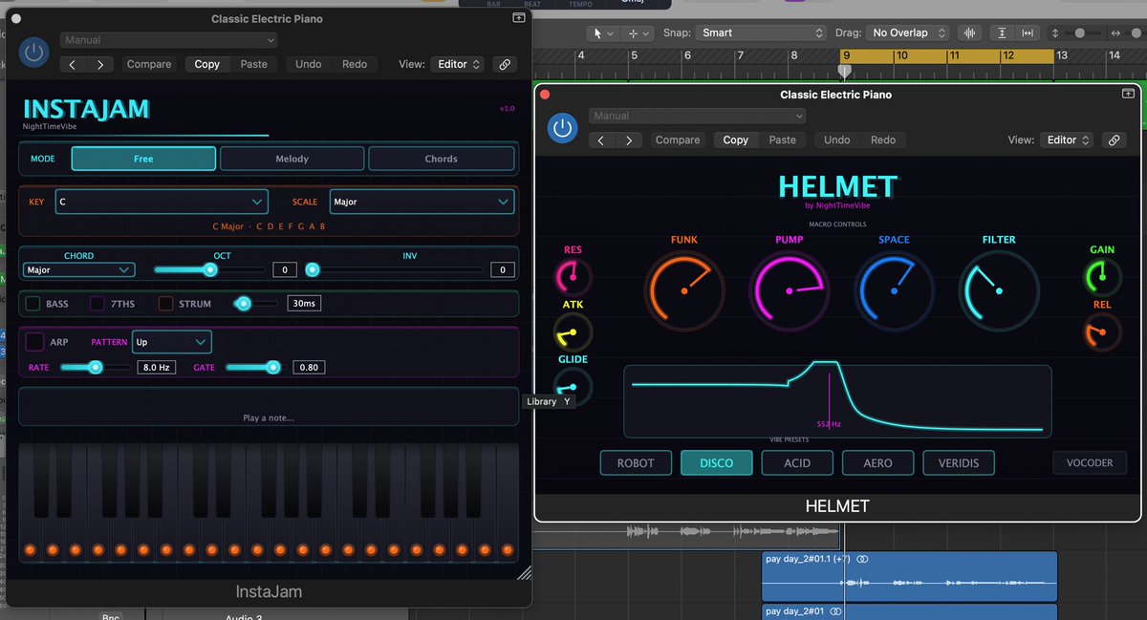Click the title-bar expand icon in HELMET window
Image resolution: width=1147 pixels, height=620 pixels.
pyautogui.click(x=1128, y=94)
